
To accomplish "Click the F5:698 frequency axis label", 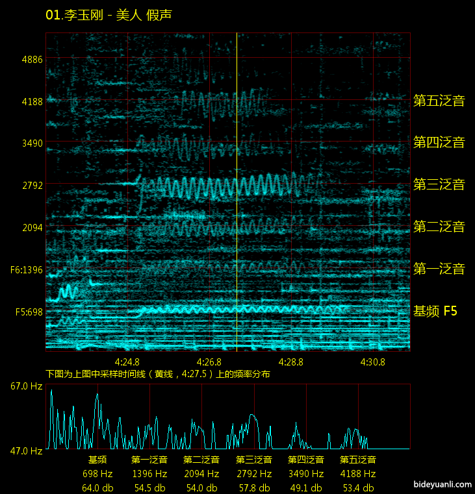I will coord(29,312).
